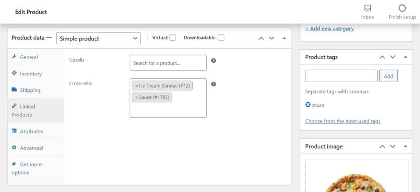Click Choose from the most used tags
The height and width of the screenshot is (192, 420).
343,121
